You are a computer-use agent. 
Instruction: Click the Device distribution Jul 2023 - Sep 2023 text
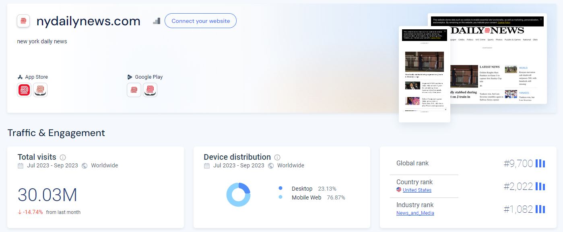(x=239, y=165)
